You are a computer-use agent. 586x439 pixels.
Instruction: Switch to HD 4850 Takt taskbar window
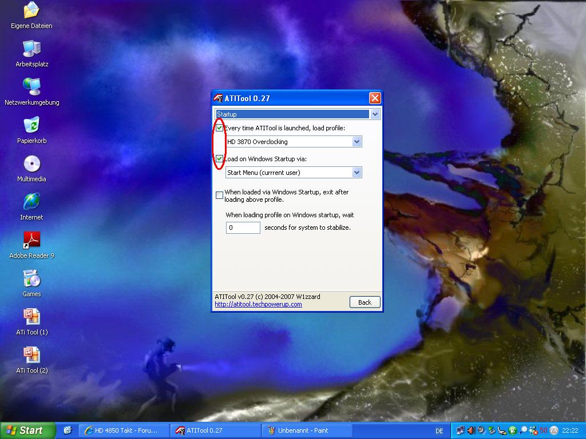[124, 430]
